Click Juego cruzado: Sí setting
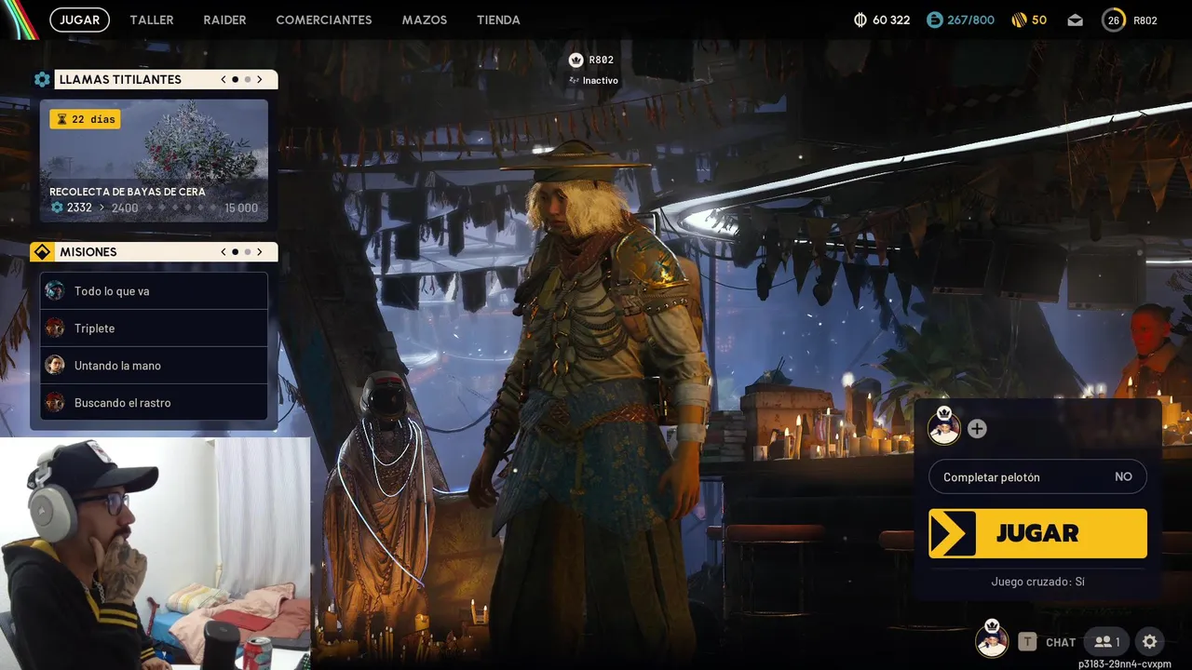The width and height of the screenshot is (1192, 670). [1037, 582]
